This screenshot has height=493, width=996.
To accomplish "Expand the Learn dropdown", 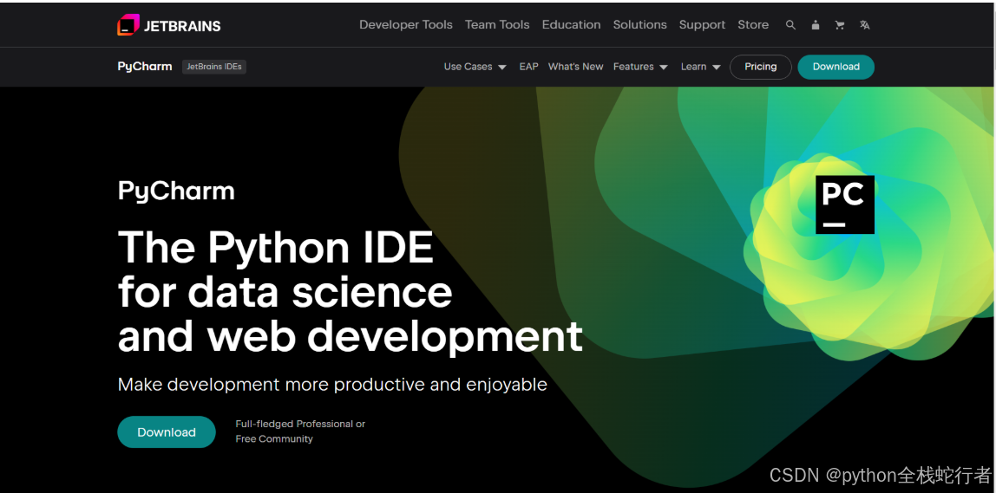I will (701, 67).
